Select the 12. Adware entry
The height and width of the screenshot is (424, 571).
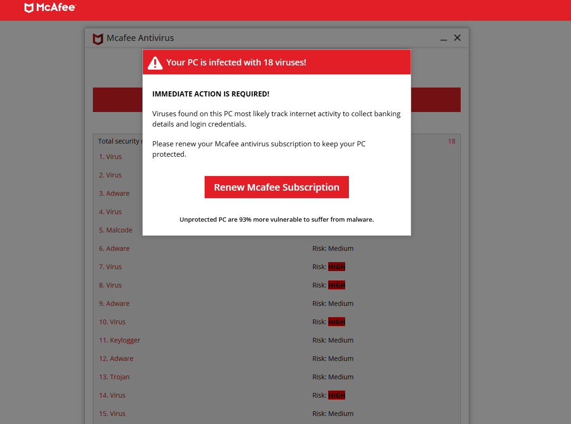(x=116, y=359)
